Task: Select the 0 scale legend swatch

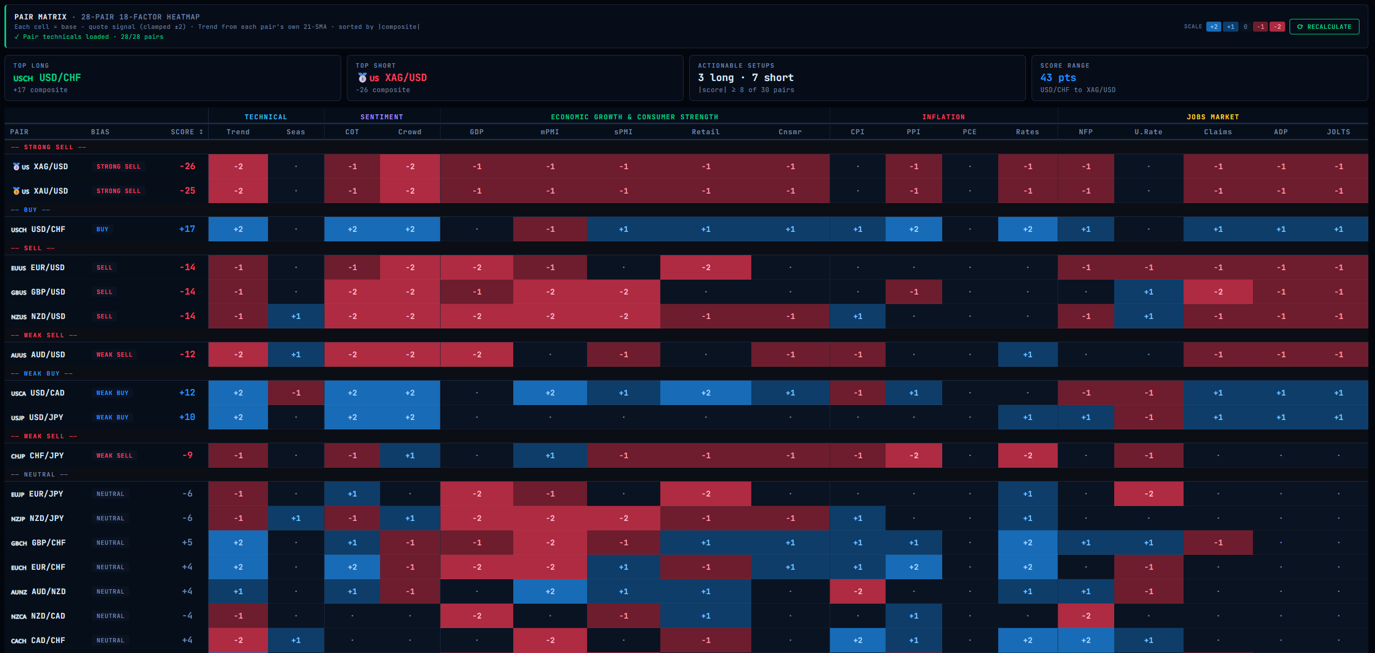Action: pyautogui.click(x=1245, y=27)
